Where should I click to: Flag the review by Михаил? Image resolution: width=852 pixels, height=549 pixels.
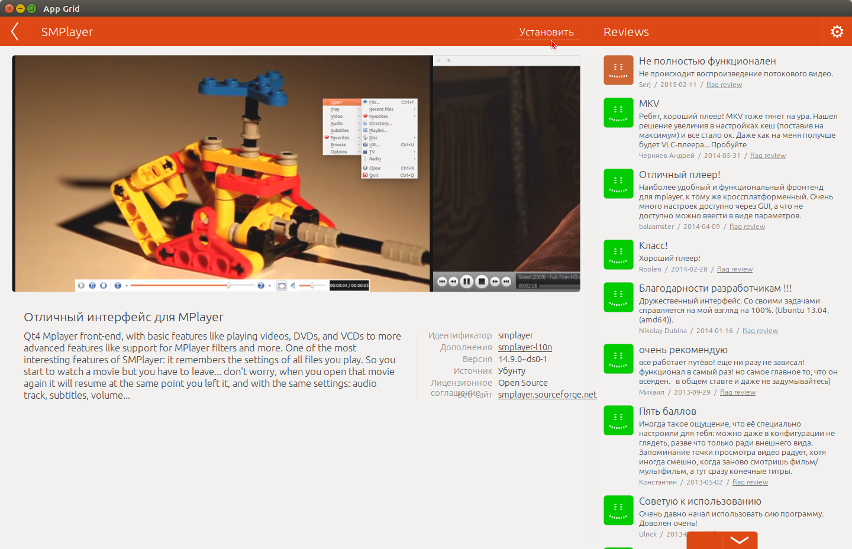[x=737, y=392]
